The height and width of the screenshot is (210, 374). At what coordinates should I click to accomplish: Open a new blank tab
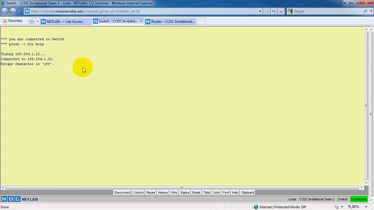(201, 22)
